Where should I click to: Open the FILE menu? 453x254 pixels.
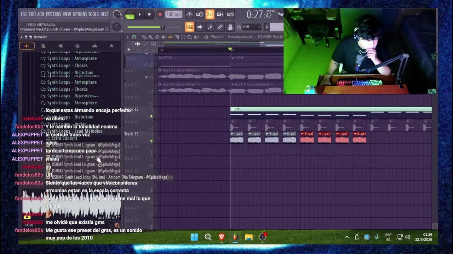pos(24,14)
